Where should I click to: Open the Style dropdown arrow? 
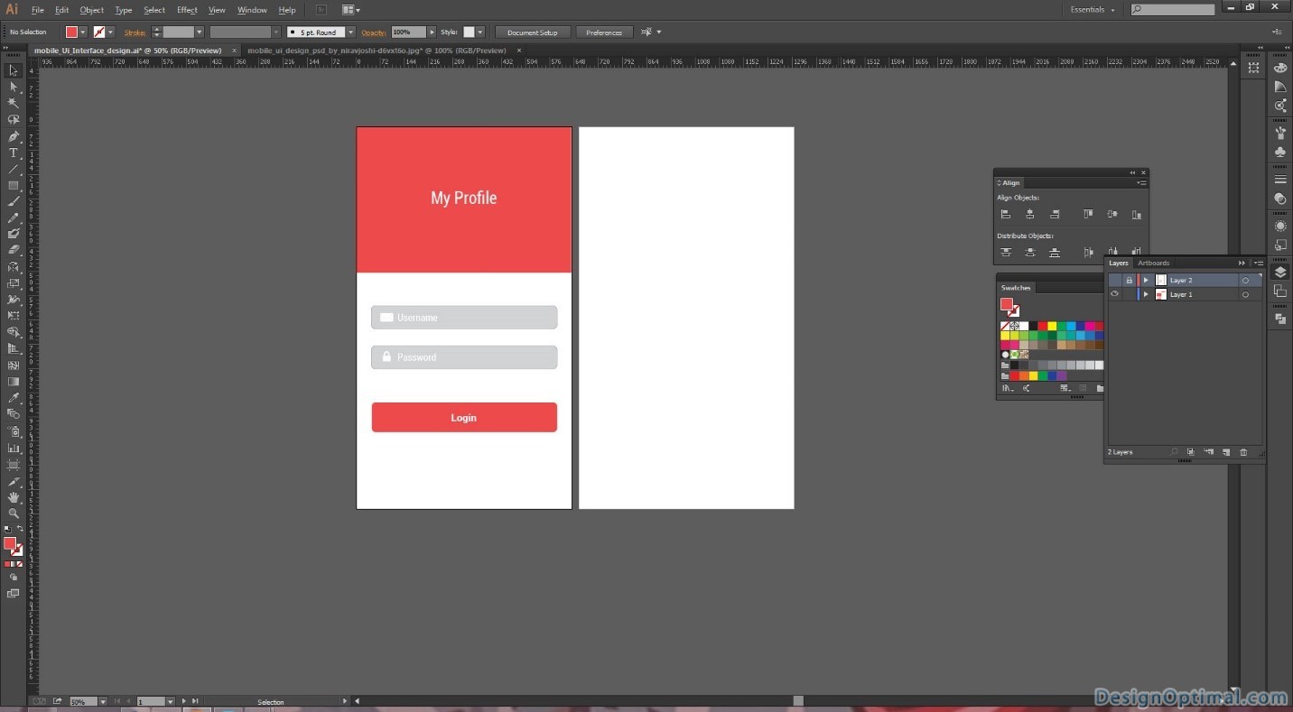[x=479, y=32]
